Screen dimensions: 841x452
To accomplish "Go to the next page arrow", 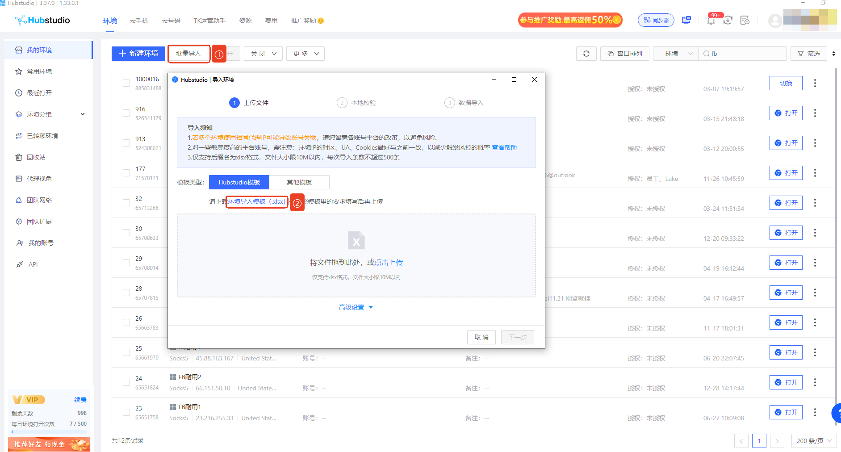I will (x=777, y=441).
